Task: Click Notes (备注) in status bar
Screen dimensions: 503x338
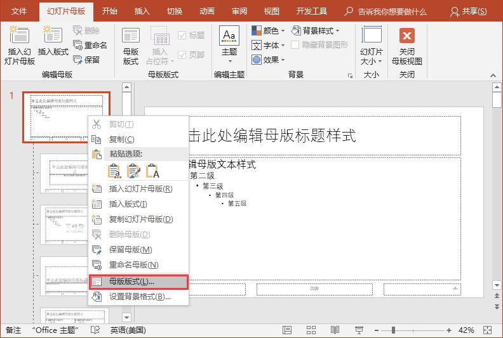Action: point(13,330)
